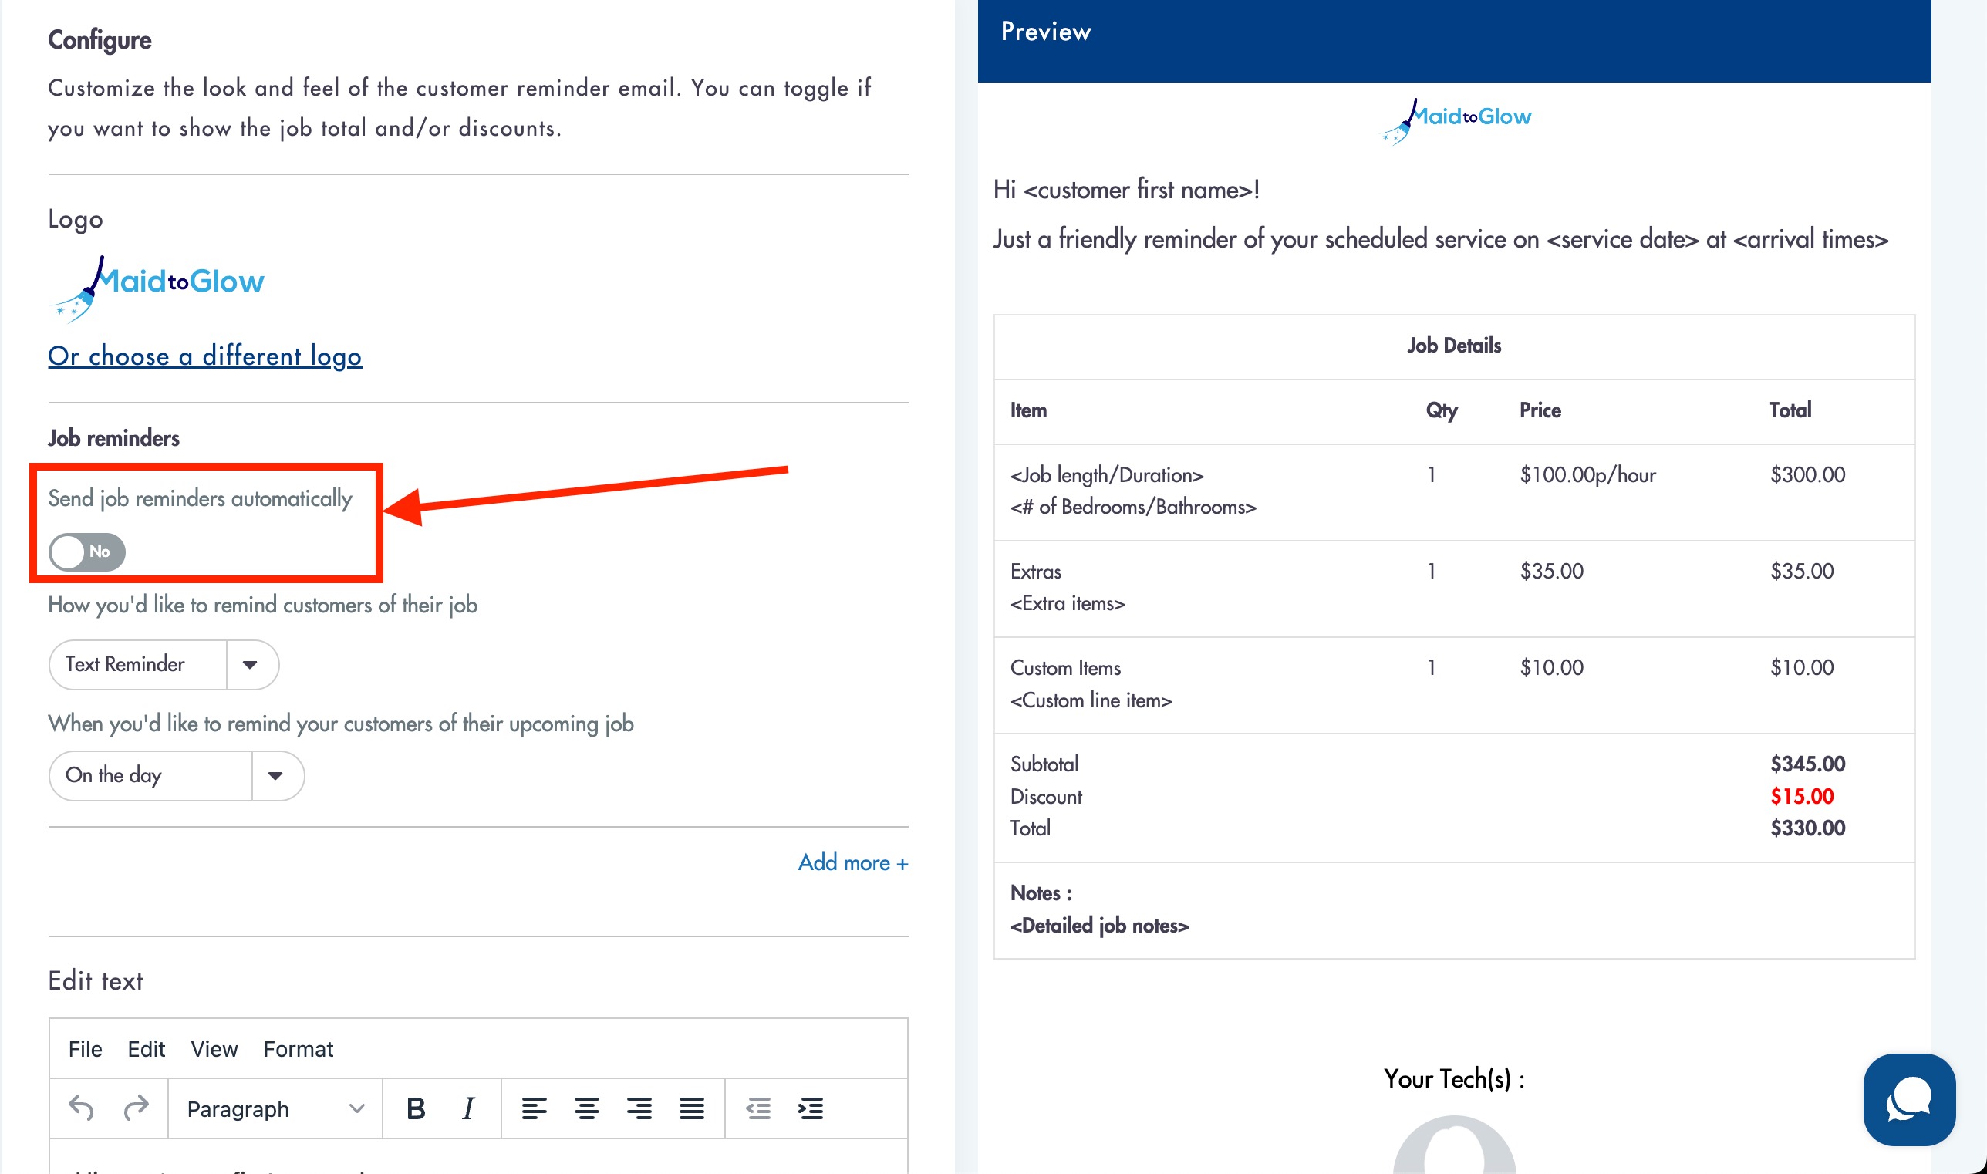Click the redo icon in editor toolbar

click(136, 1108)
